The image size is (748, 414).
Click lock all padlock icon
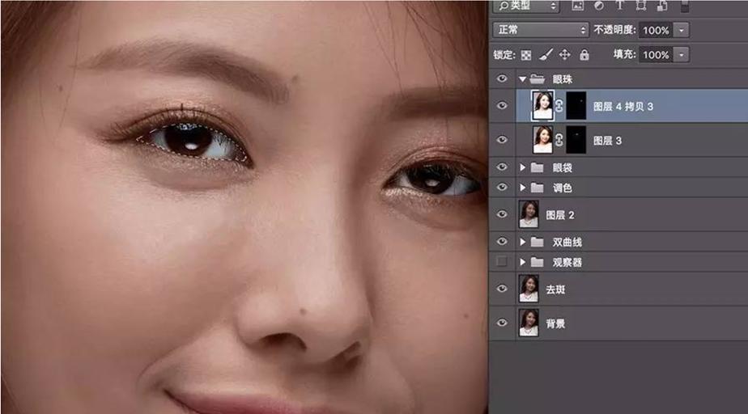[584, 55]
